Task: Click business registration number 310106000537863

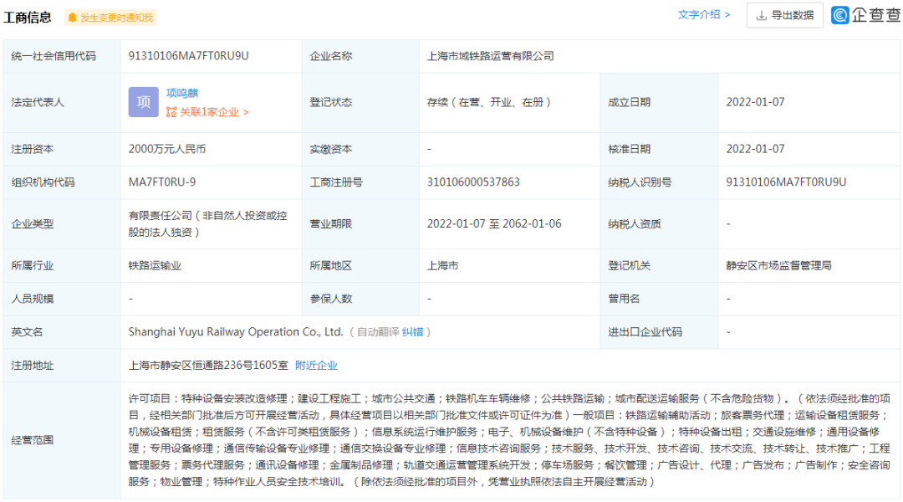Action: (x=472, y=182)
